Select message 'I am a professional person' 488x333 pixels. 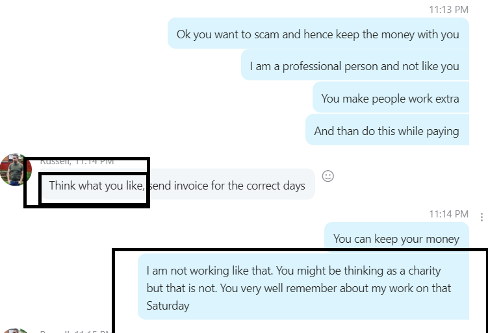(355, 65)
